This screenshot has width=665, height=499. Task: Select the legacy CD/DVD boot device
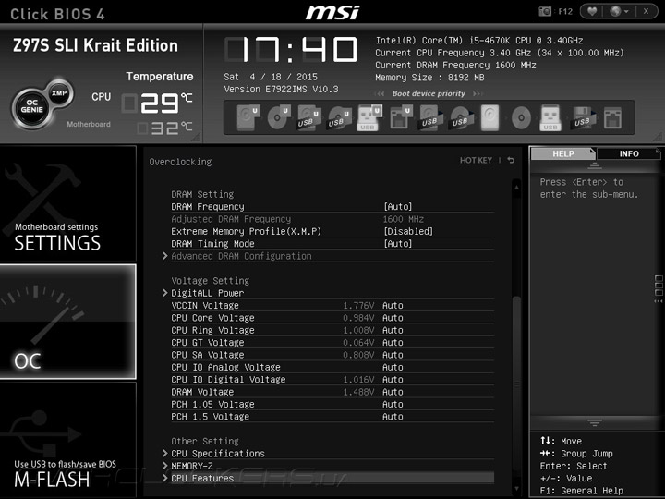(521, 117)
